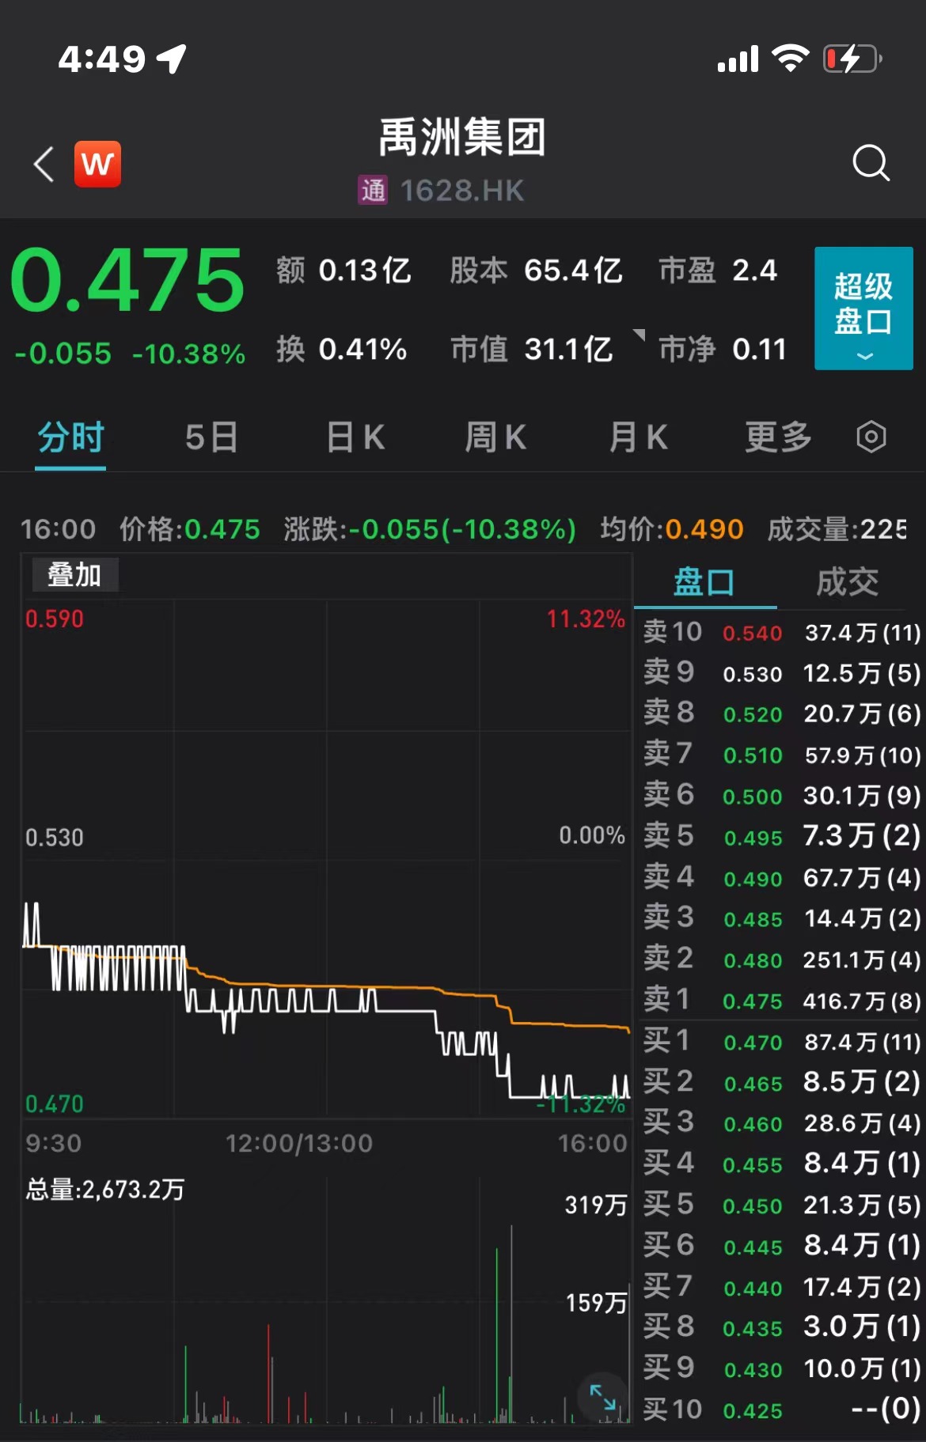
Task: Tap the small triangle beside 市值
Action: click(639, 335)
